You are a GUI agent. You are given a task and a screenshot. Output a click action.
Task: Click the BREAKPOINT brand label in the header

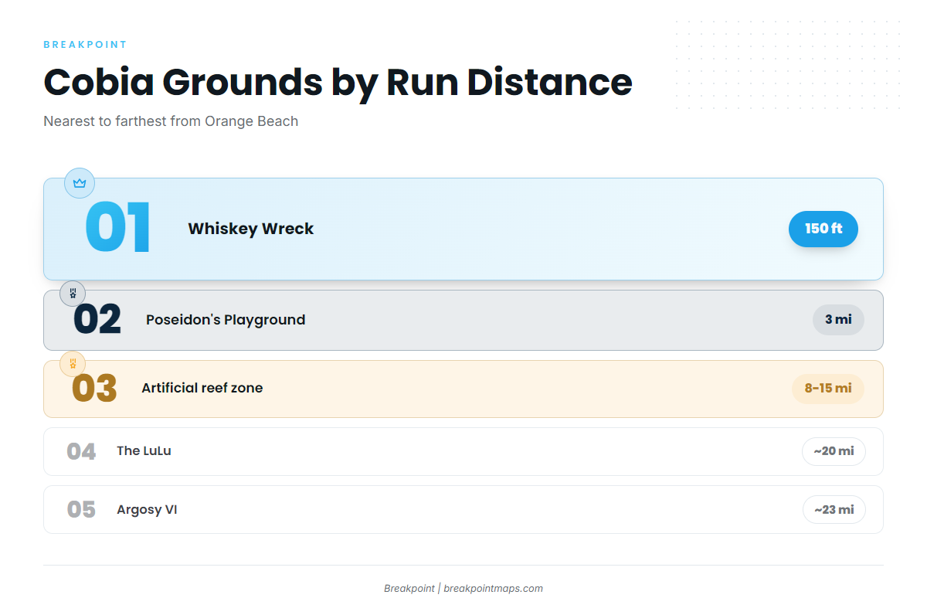(x=85, y=45)
